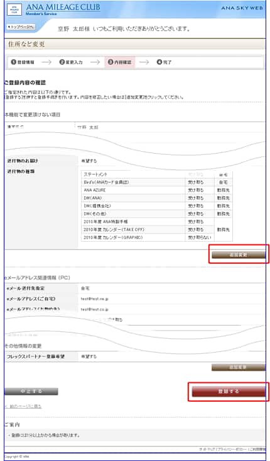
Task: Click the gray 中止する cancel button
Action: tap(31, 391)
